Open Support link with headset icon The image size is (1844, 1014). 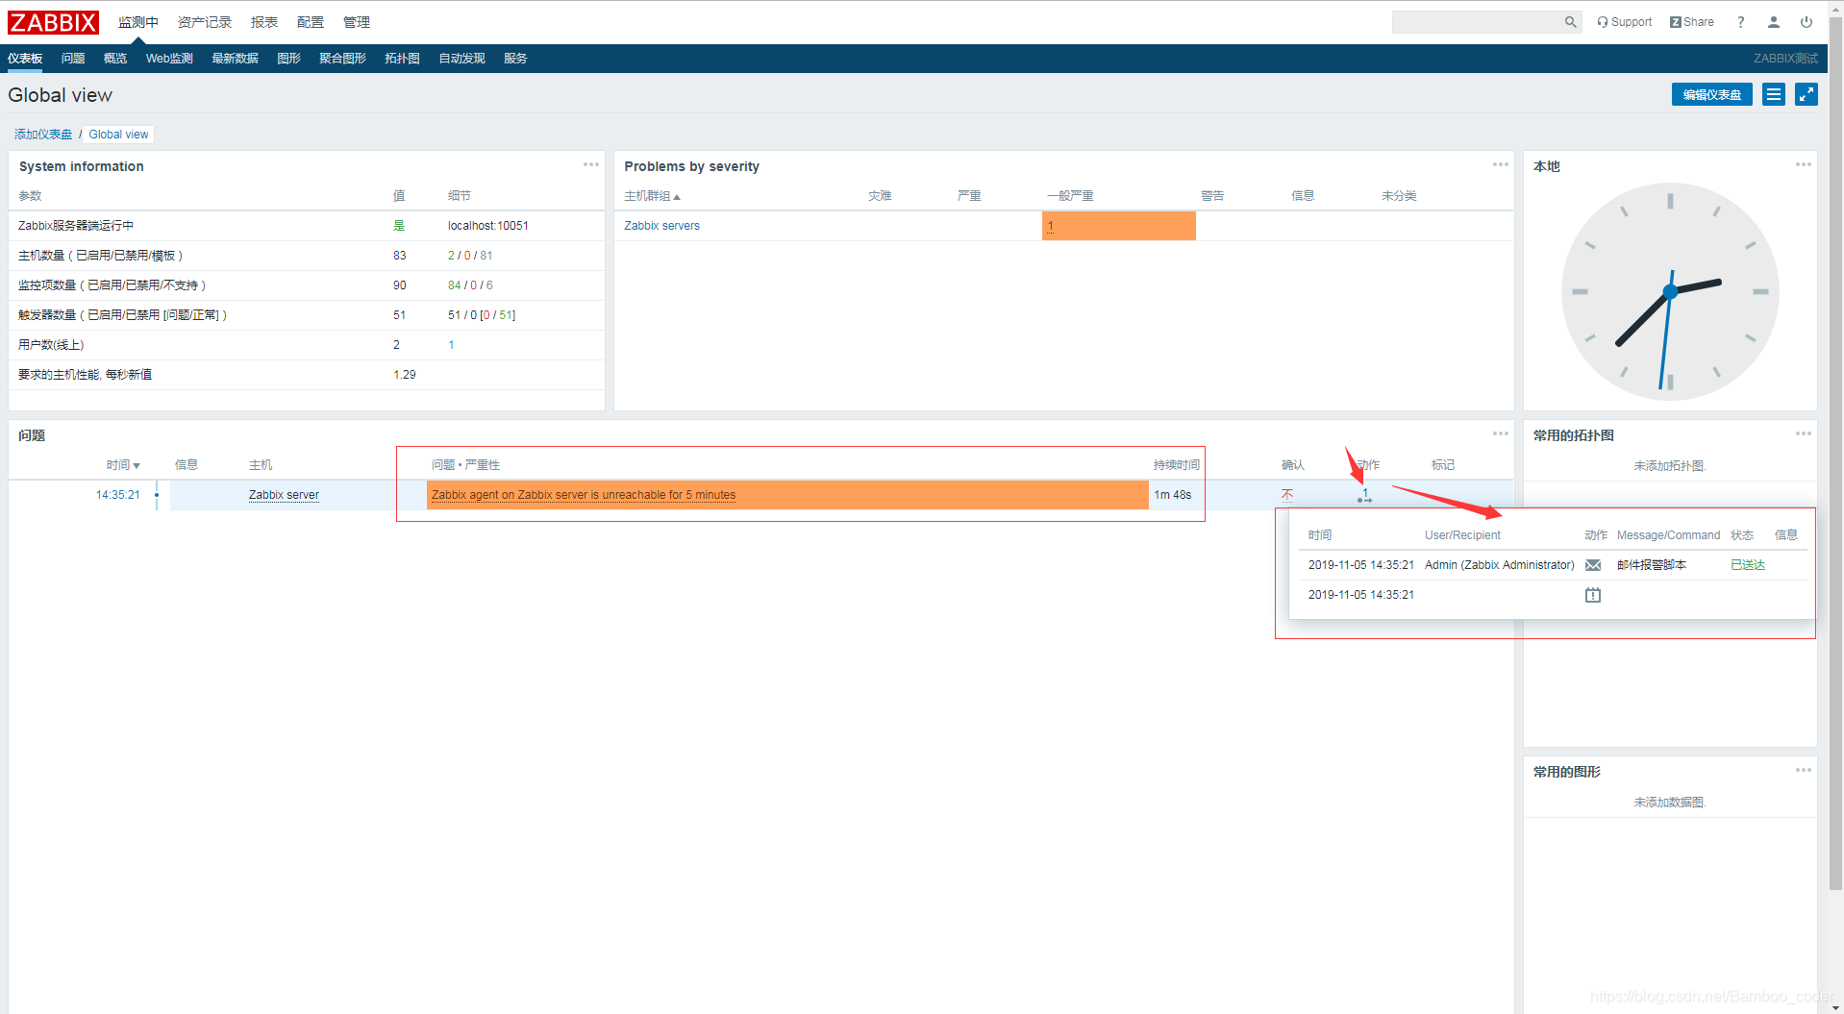point(1624,22)
